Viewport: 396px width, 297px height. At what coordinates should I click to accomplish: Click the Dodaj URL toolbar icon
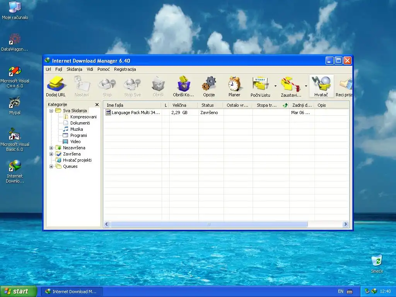(x=56, y=87)
